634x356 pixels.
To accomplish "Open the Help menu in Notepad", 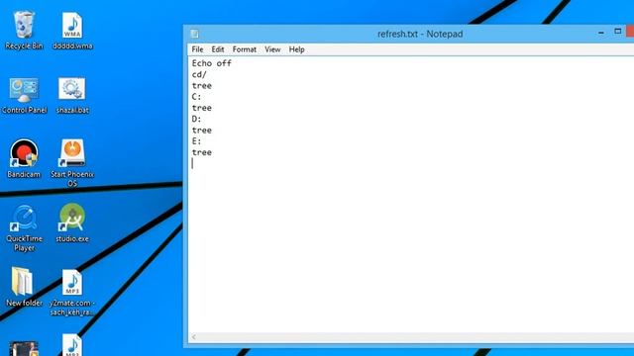I will click(x=296, y=49).
